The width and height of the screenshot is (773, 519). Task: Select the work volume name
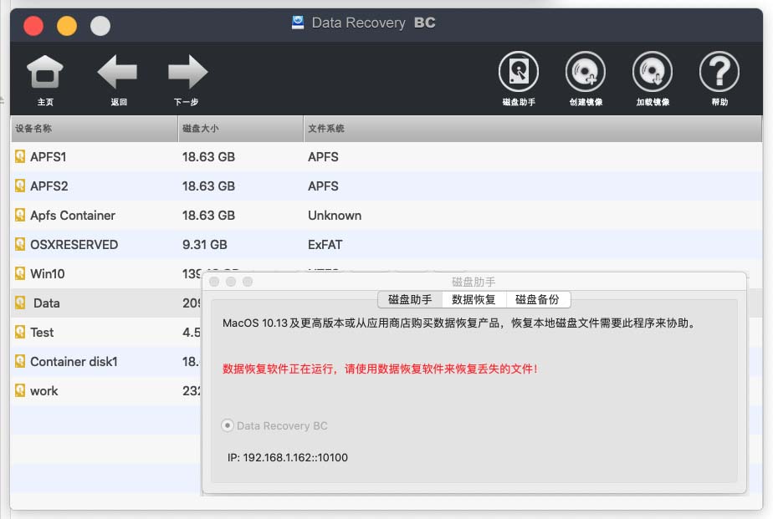click(44, 391)
